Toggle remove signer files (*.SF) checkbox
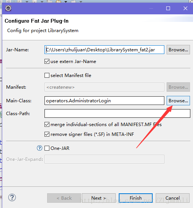Screen dimensions: 193x208 pyautogui.click(x=47, y=134)
